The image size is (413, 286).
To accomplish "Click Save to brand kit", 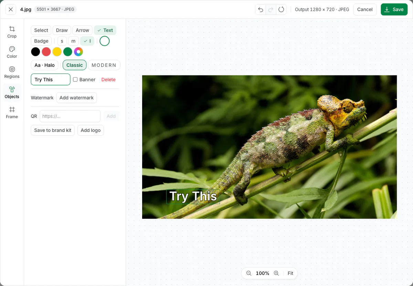I will 53,130.
